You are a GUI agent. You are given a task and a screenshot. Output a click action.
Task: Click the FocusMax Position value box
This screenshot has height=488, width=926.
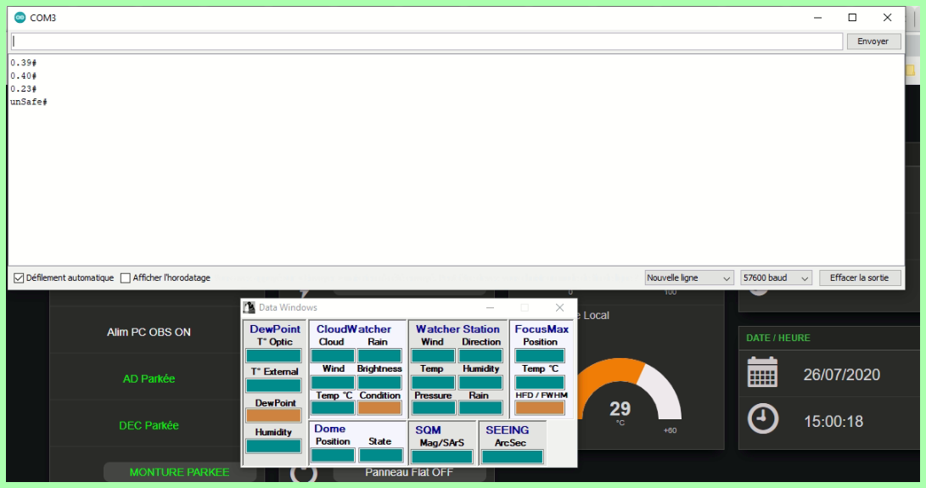[541, 356]
